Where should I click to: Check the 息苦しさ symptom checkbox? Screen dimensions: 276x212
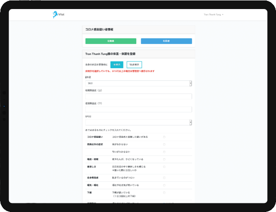click(164, 167)
